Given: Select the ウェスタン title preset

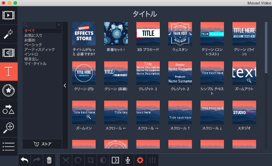Looking at the screenshot, I should pos(180,34).
